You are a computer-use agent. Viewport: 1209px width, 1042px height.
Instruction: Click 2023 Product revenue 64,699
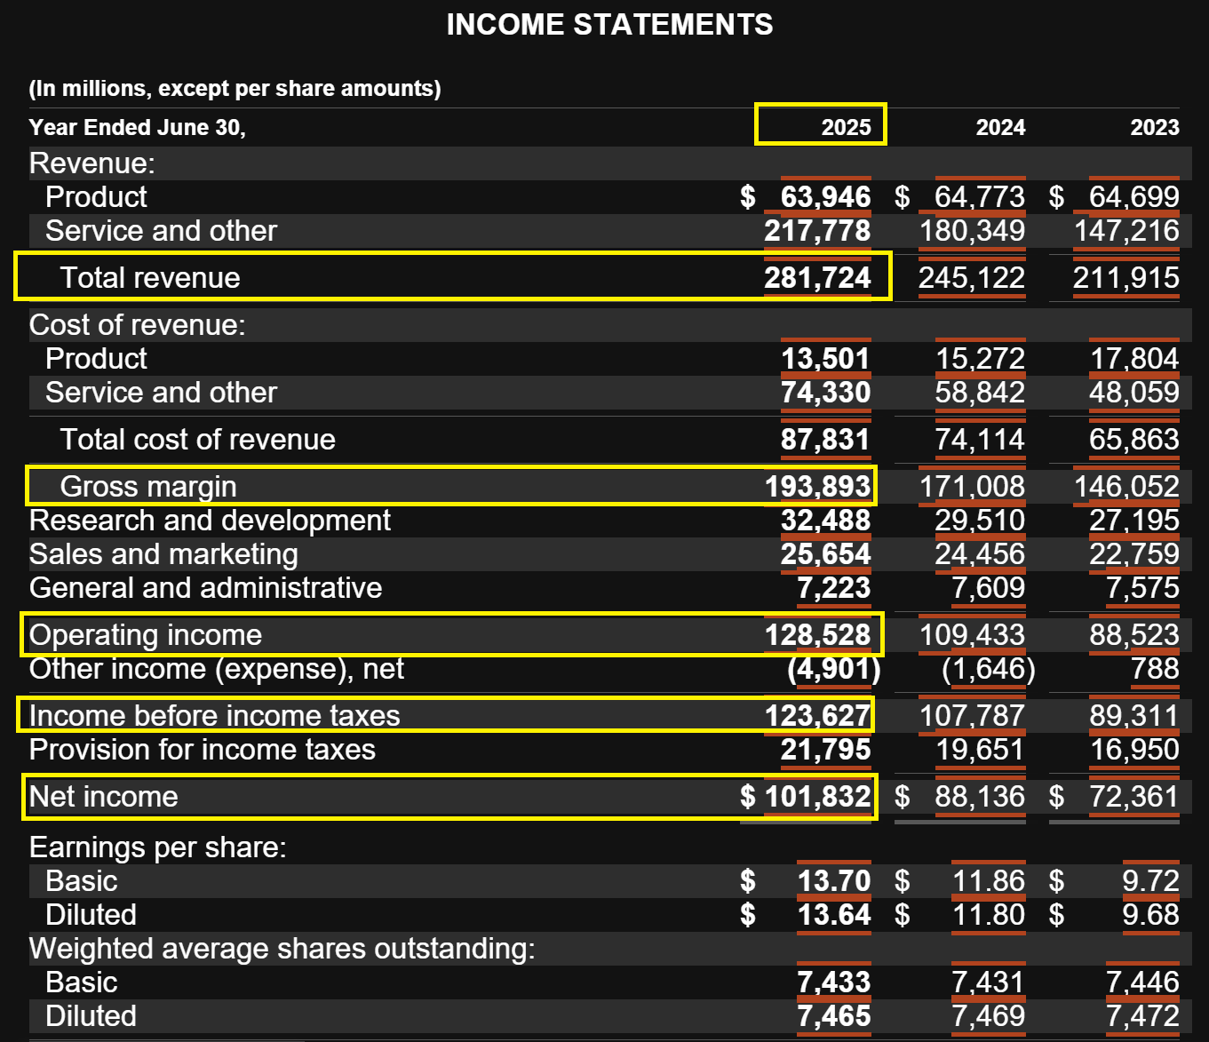(1134, 196)
